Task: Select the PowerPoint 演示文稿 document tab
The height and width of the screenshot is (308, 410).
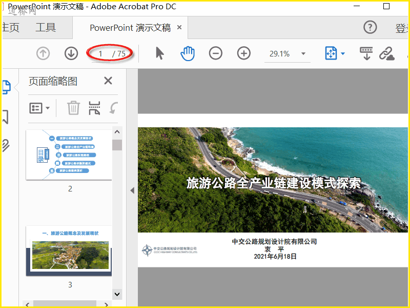Action: click(130, 28)
